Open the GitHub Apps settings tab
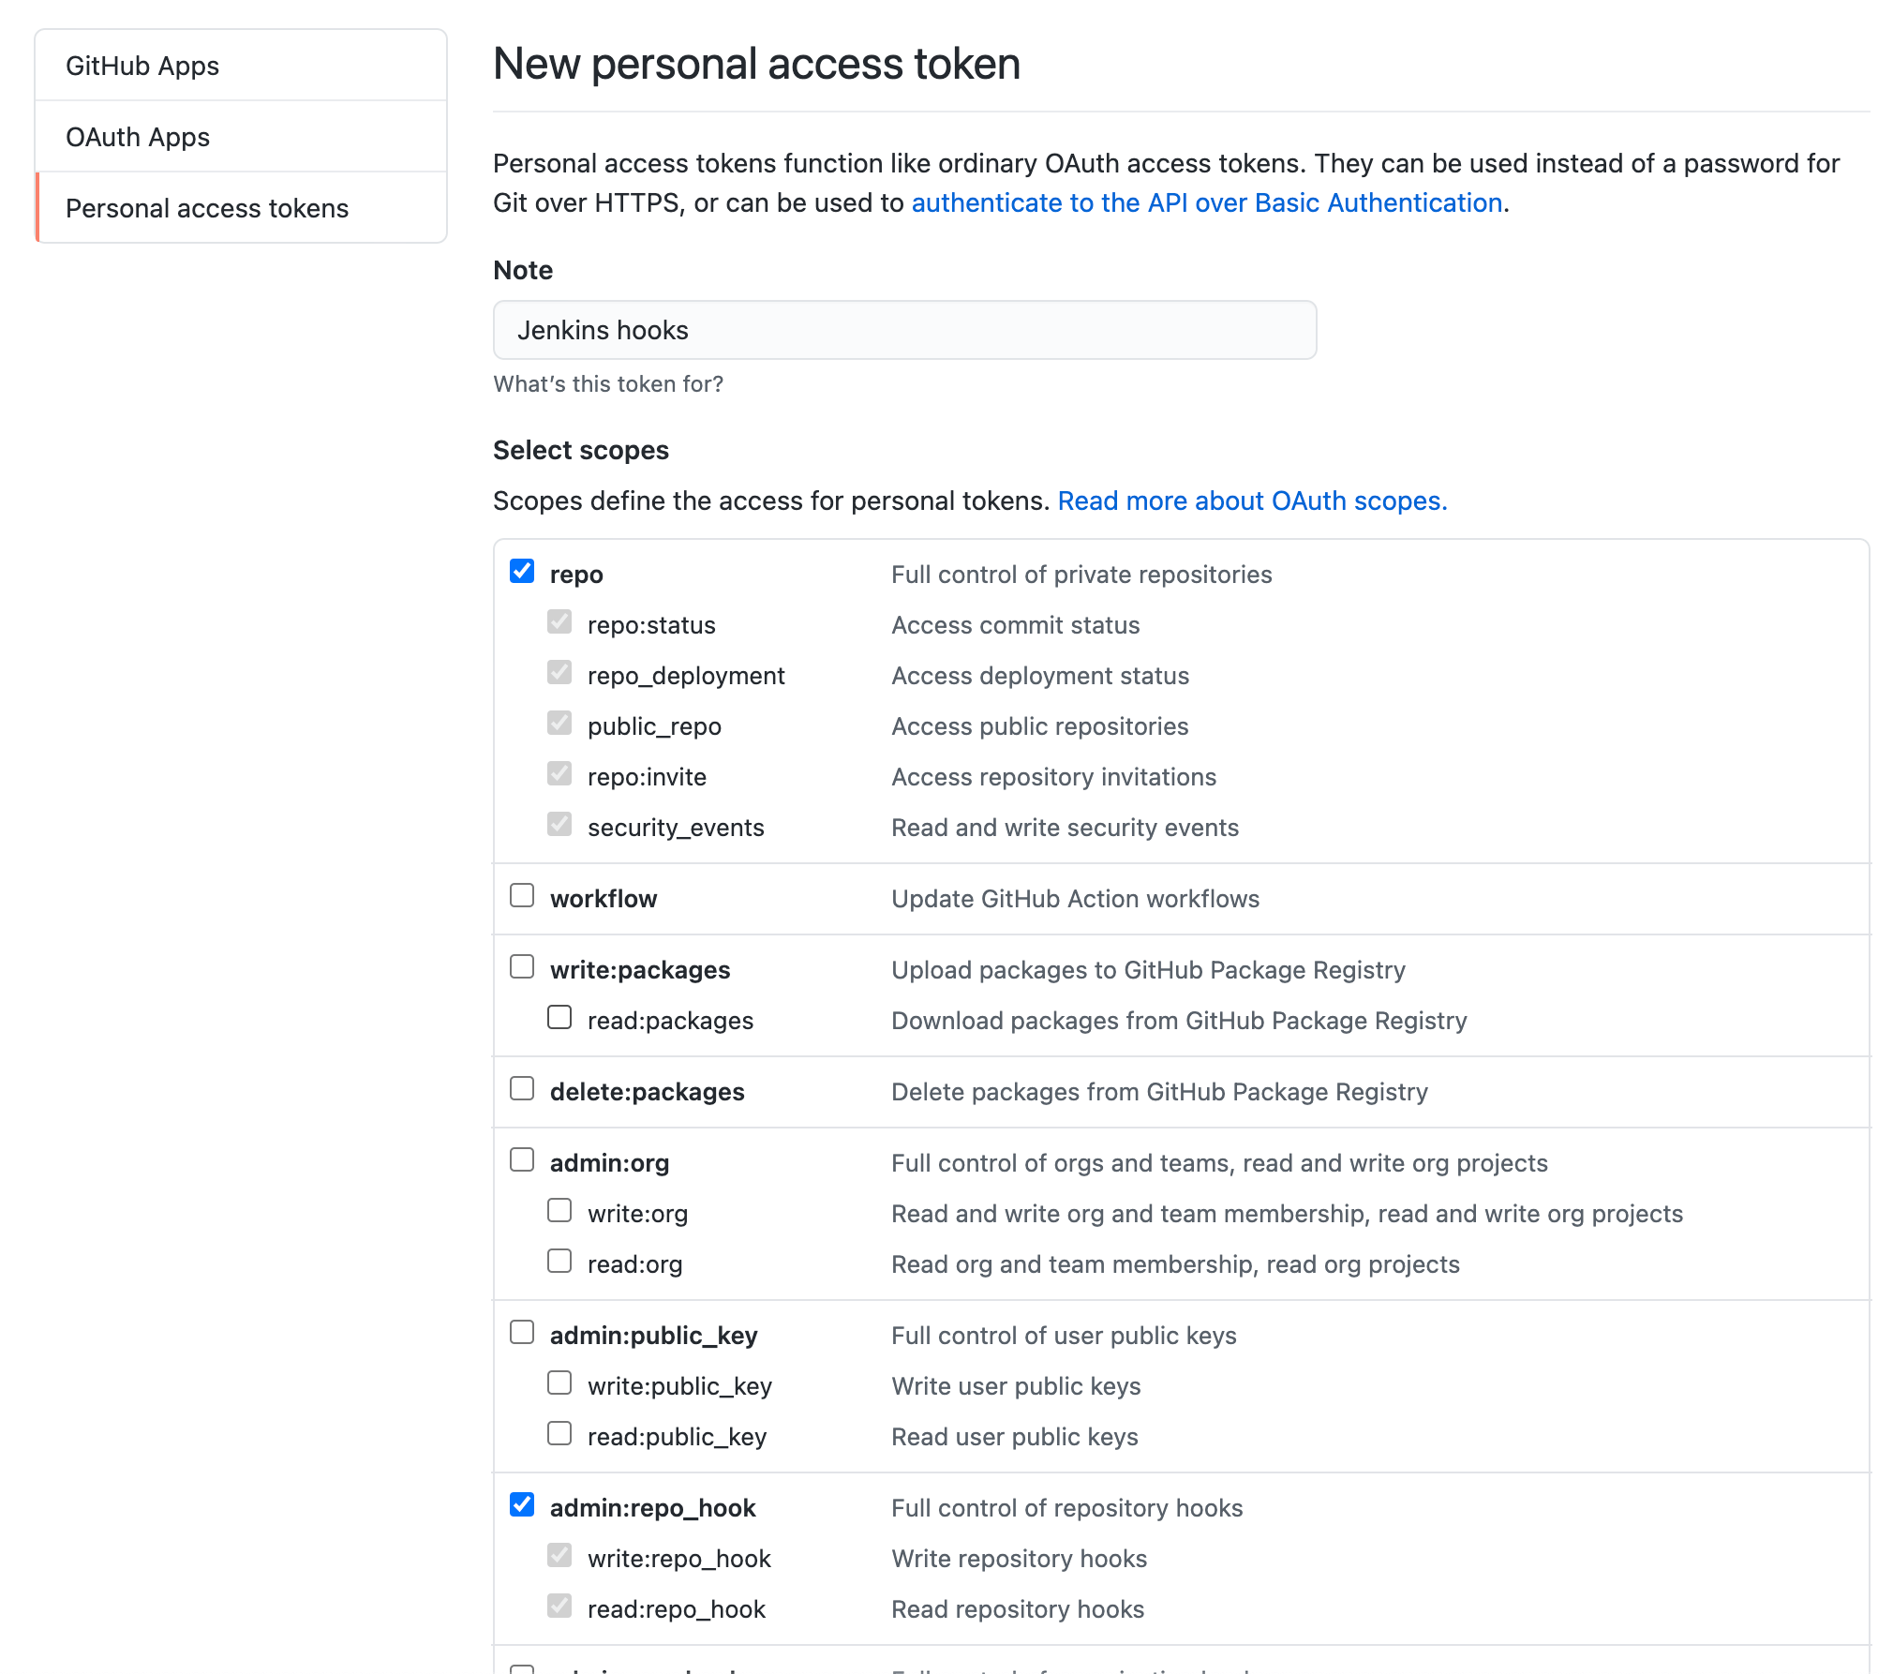Image resolution: width=1893 pixels, height=1674 pixels. point(142,66)
